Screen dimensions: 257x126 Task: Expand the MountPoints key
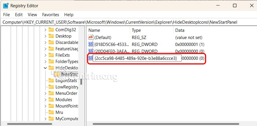[x=45, y=106]
